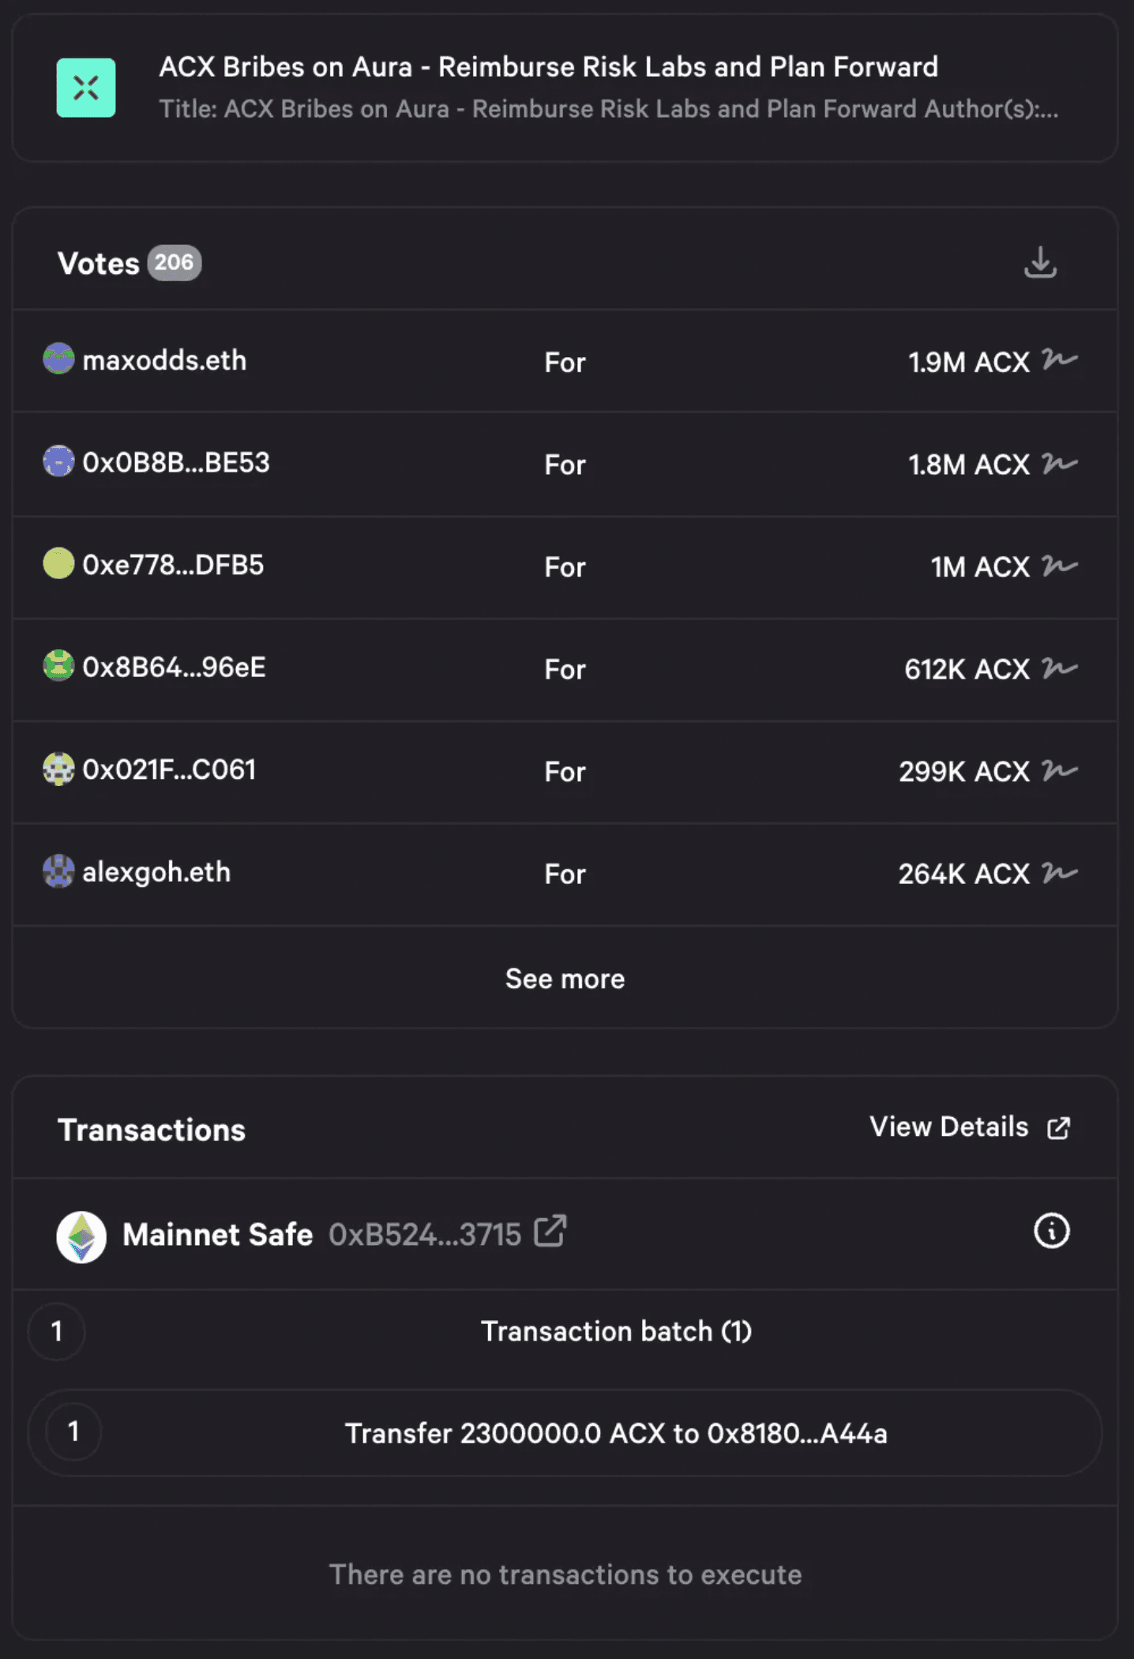Expand the vote list with See more

[565, 979]
